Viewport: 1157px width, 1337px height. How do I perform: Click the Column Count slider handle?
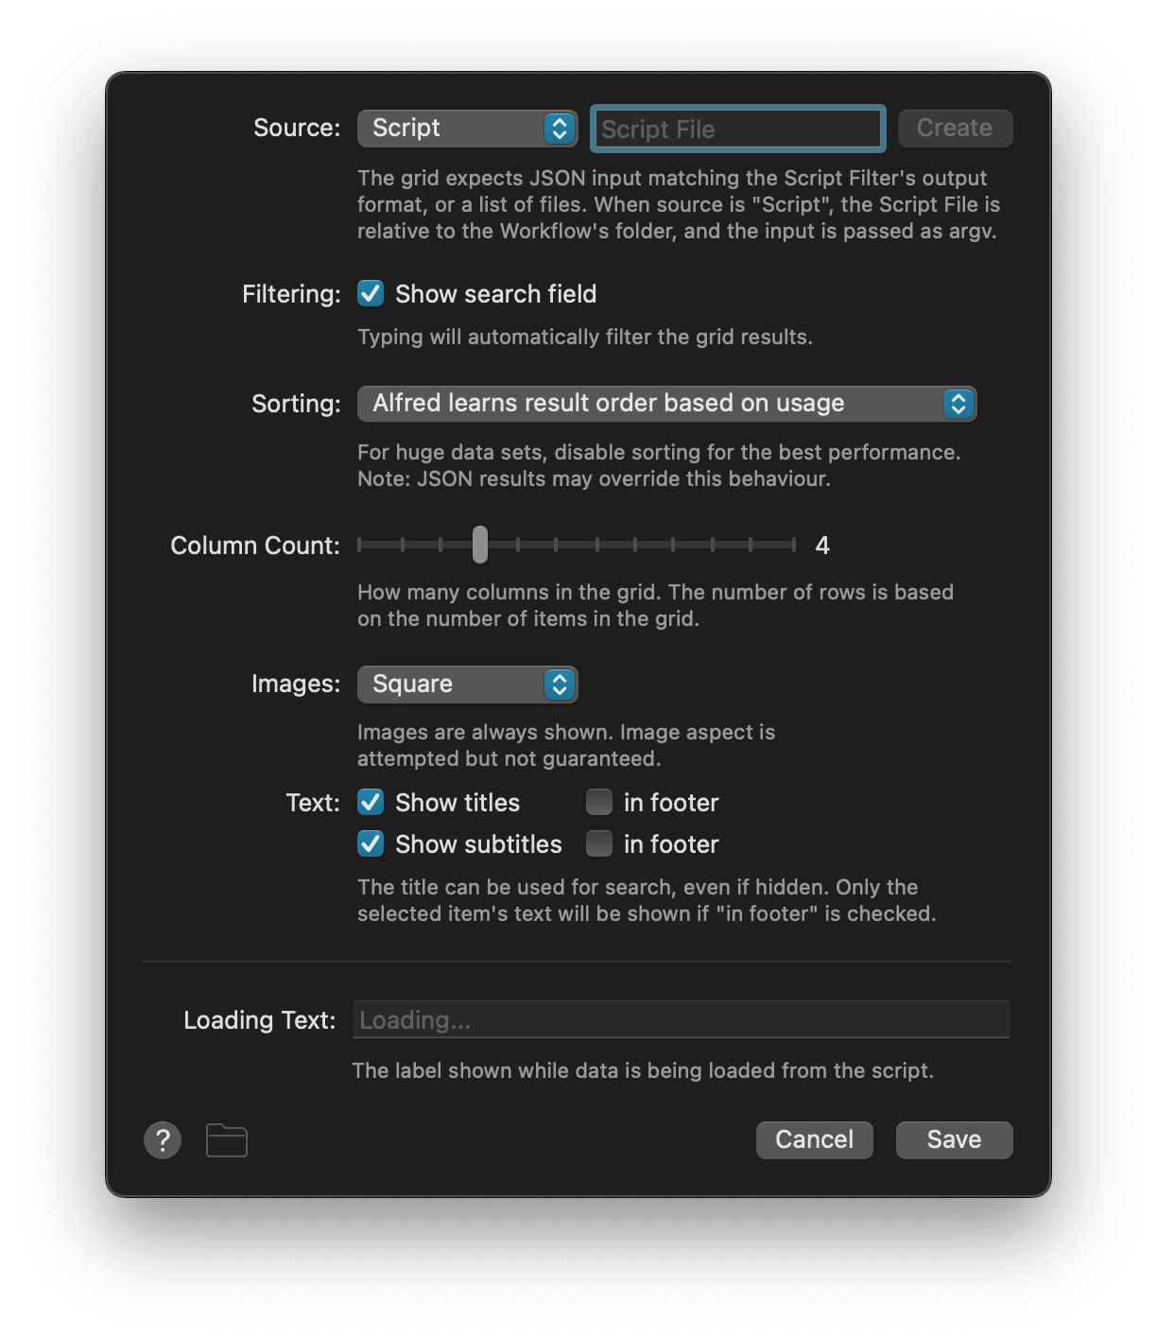[481, 546]
